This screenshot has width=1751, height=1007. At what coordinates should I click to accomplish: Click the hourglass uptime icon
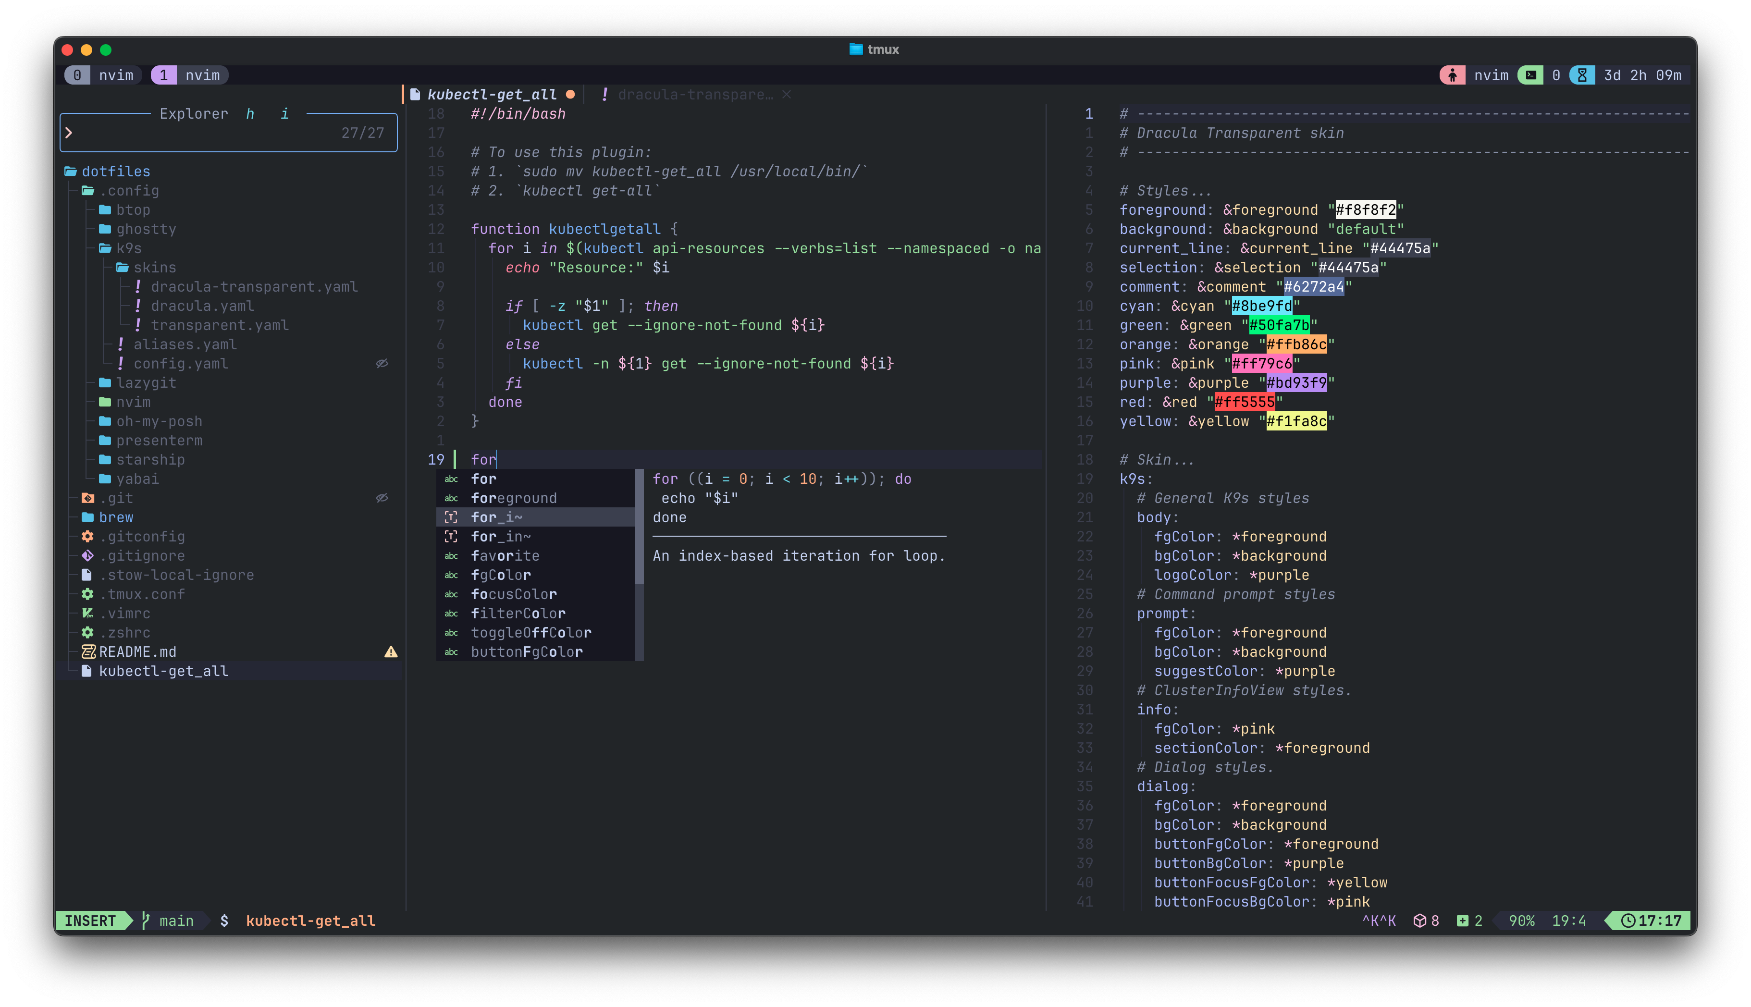pos(1581,75)
